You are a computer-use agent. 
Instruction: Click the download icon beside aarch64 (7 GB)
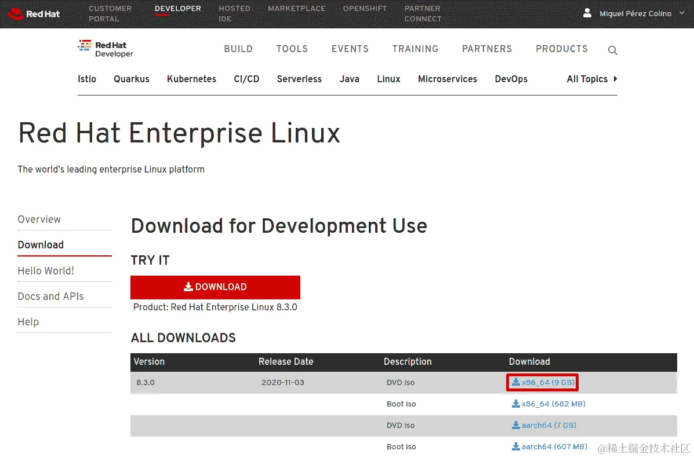(x=516, y=425)
